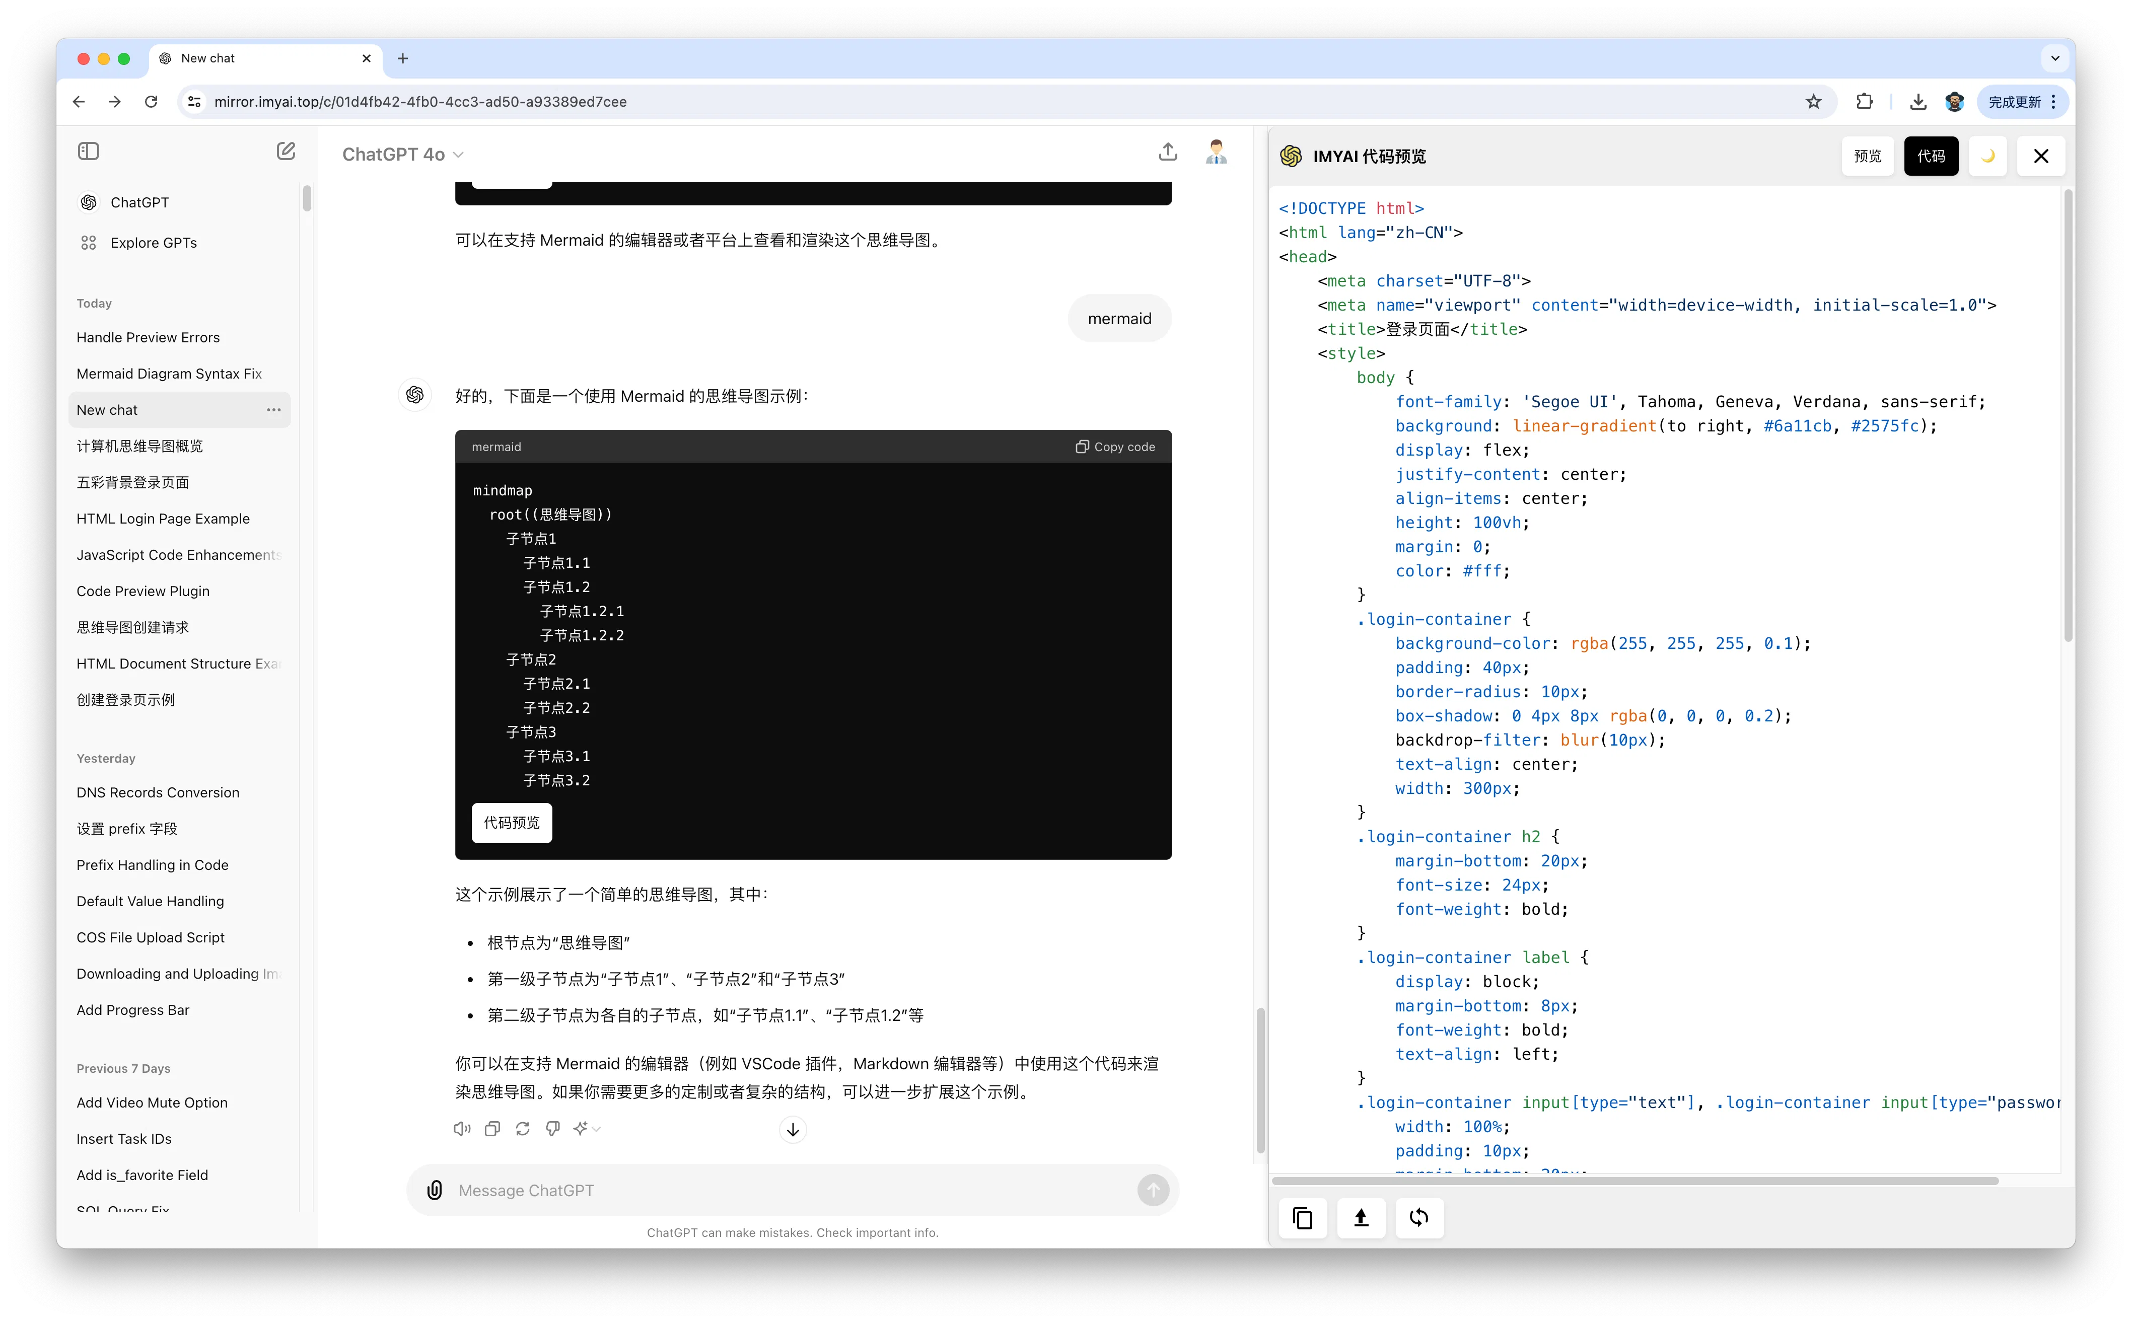Screen dimensions: 2132x1323
Task: Expand the browser tab search chevron
Action: coord(2055,58)
